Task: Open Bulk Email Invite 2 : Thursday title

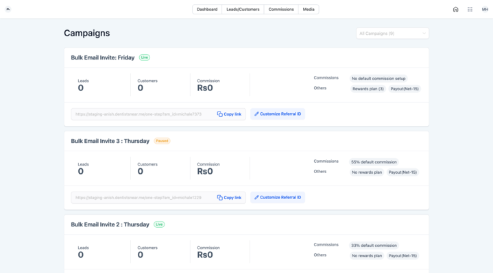Action: (110, 224)
